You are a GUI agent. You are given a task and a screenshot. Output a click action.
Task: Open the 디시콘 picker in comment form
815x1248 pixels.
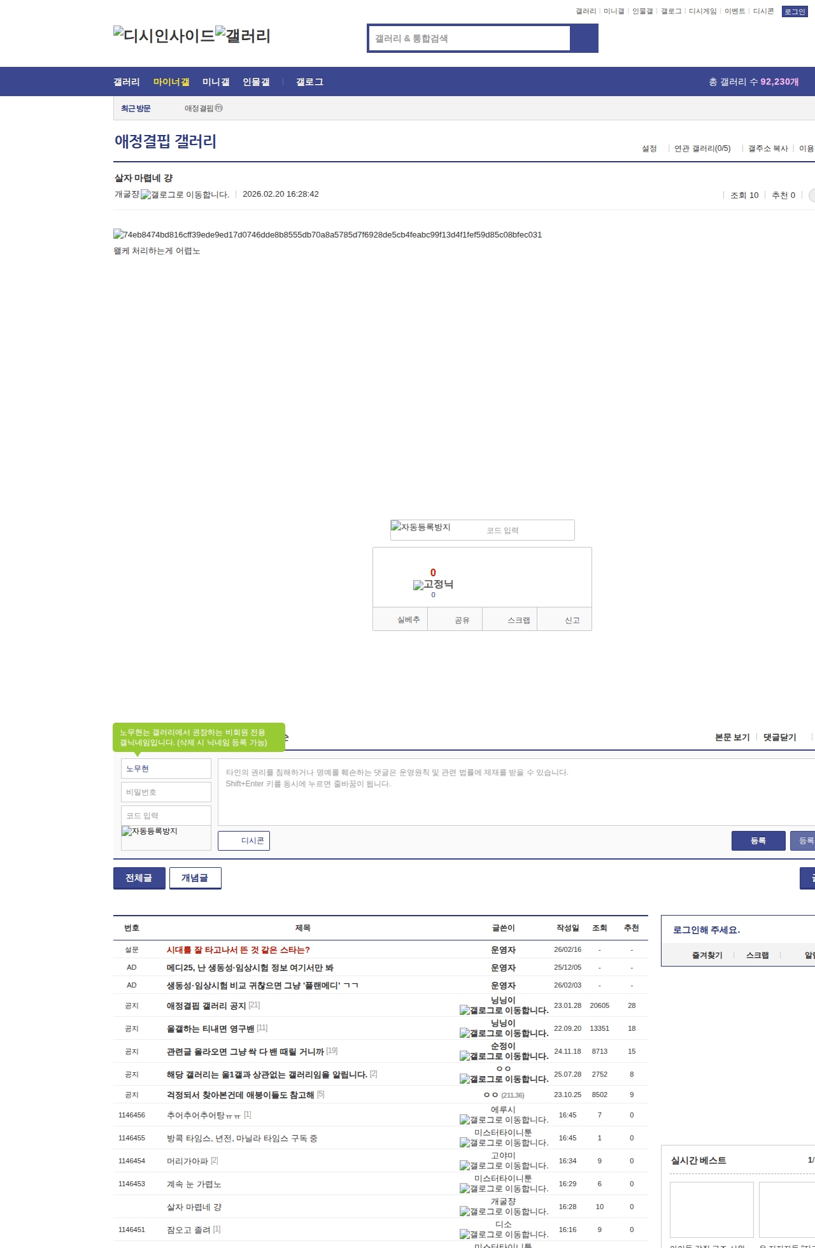pos(244,840)
